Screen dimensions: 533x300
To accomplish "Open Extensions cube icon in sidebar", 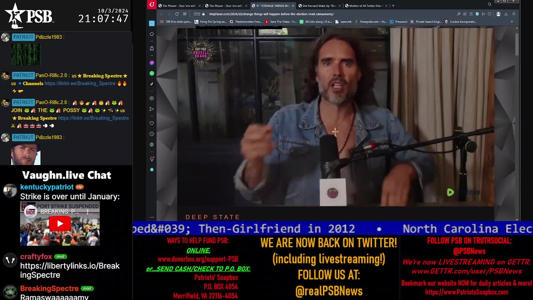I will [x=152, y=145].
